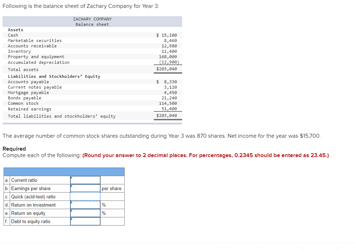Viewport: 356px width, 250px height.
Task: Click the Return on equity answer field
Action: click(85, 213)
